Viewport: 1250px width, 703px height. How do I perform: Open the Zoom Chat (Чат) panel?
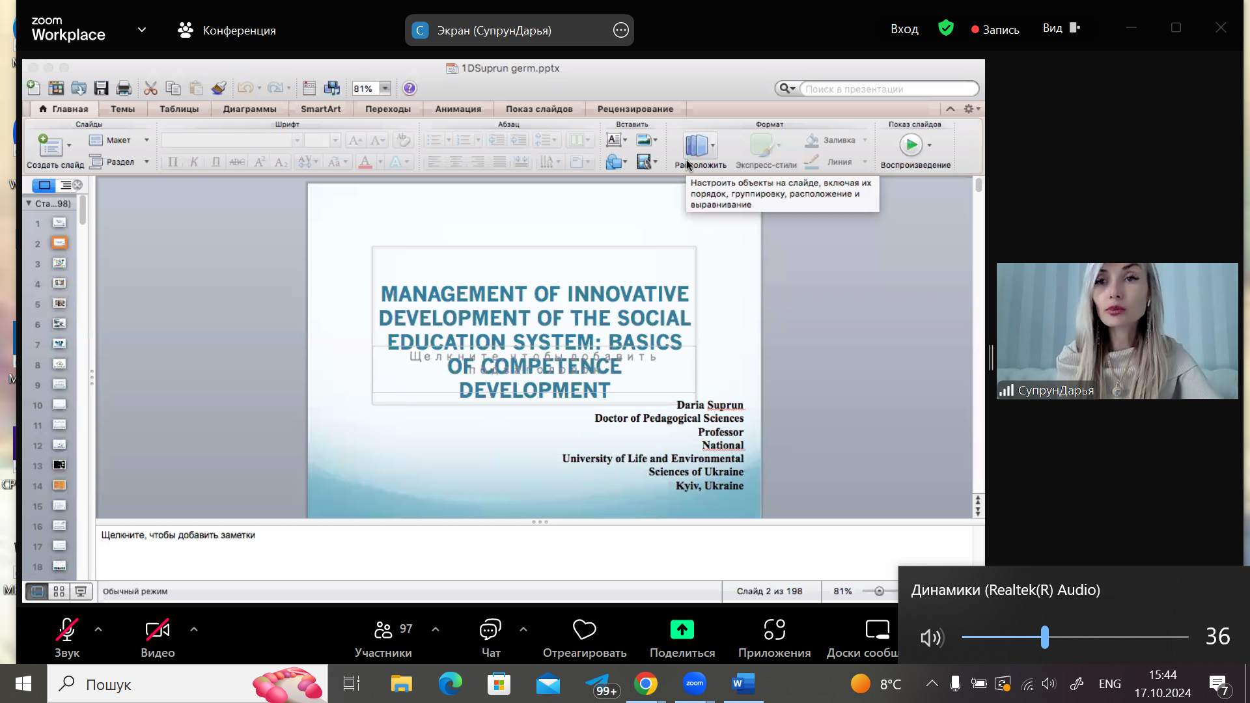[490, 630]
